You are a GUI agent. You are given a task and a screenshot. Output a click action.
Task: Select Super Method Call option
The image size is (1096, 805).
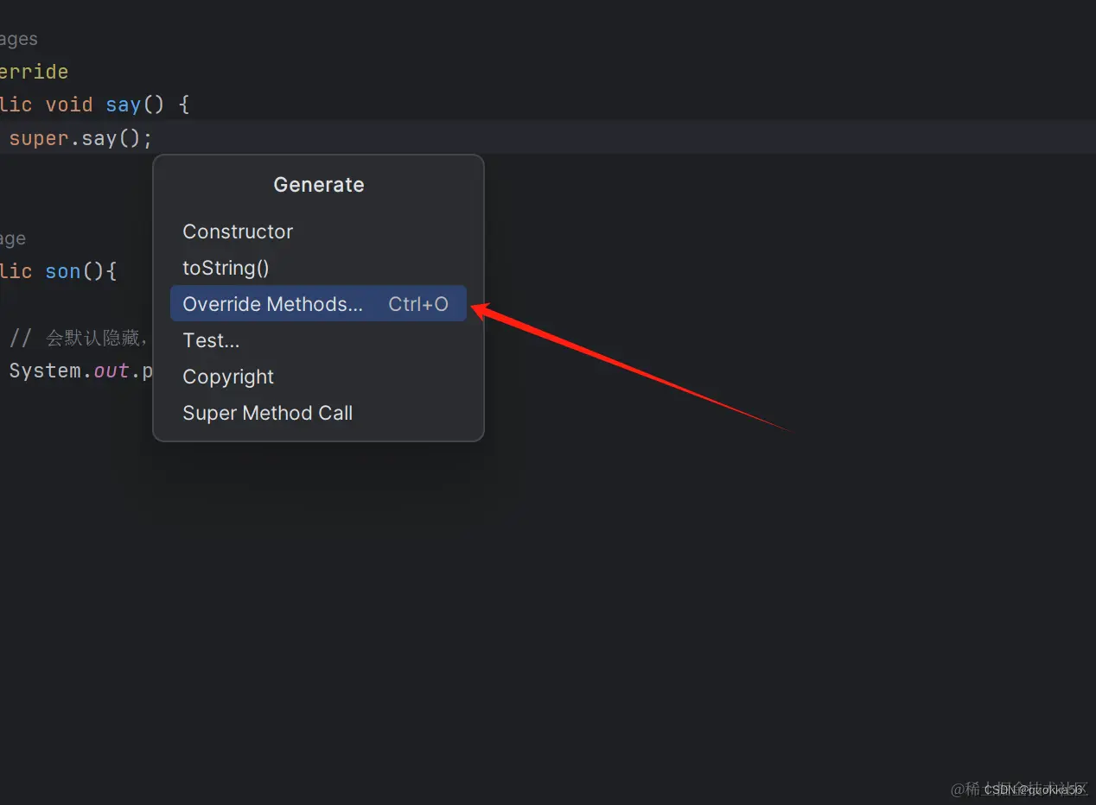tap(318, 413)
